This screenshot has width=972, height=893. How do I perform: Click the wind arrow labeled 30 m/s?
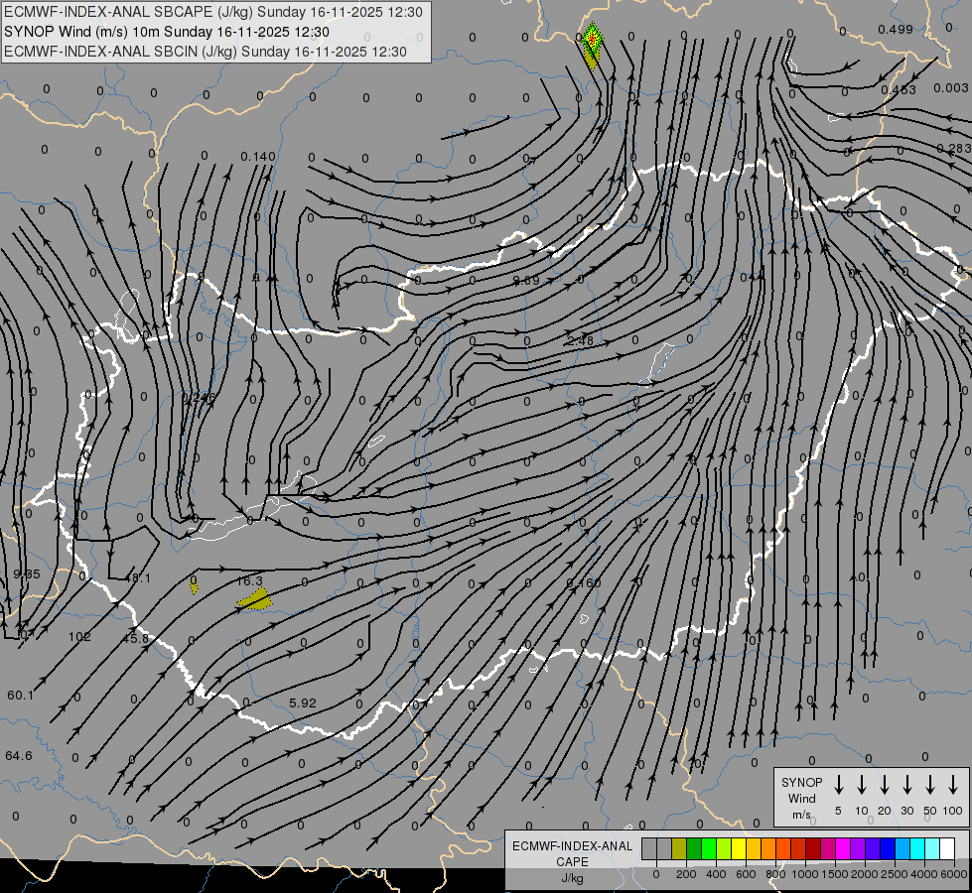tap(906, 785)
